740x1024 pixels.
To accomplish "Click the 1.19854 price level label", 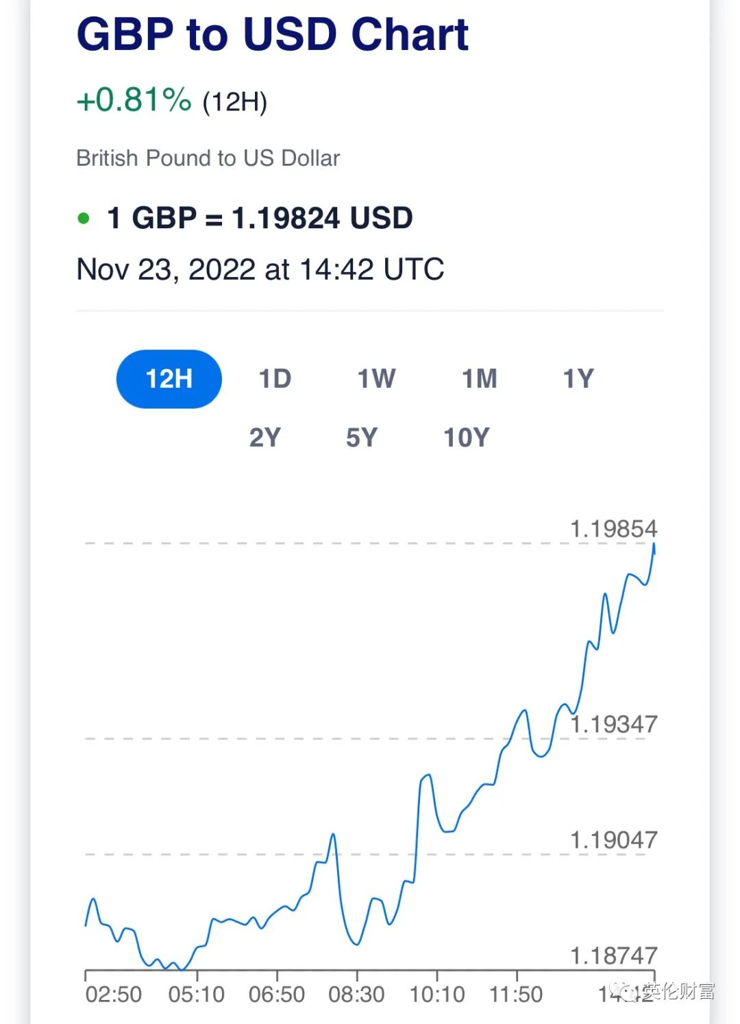I will tap(613, 529).
